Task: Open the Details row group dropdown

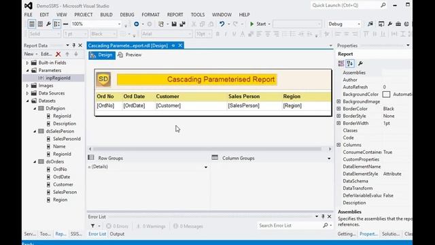Action: click(206, 167)
